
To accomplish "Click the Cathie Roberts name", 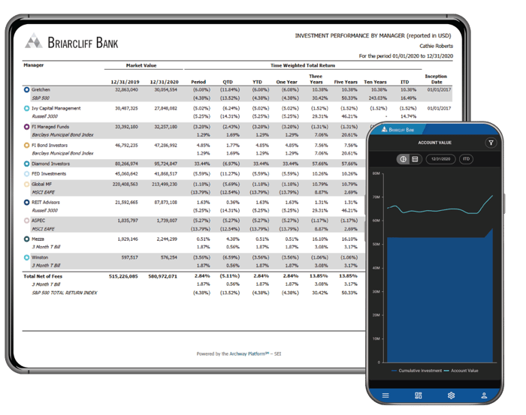I will point(436,46).
